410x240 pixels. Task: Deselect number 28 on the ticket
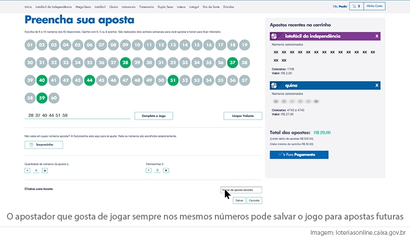(x=125, y=62)
